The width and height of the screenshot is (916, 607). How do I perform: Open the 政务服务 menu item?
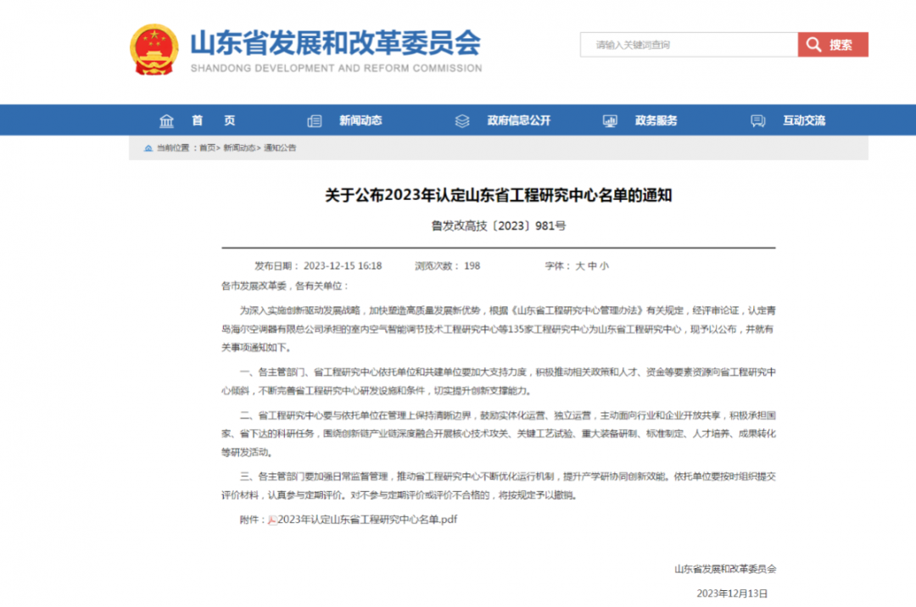pos(656,120)
